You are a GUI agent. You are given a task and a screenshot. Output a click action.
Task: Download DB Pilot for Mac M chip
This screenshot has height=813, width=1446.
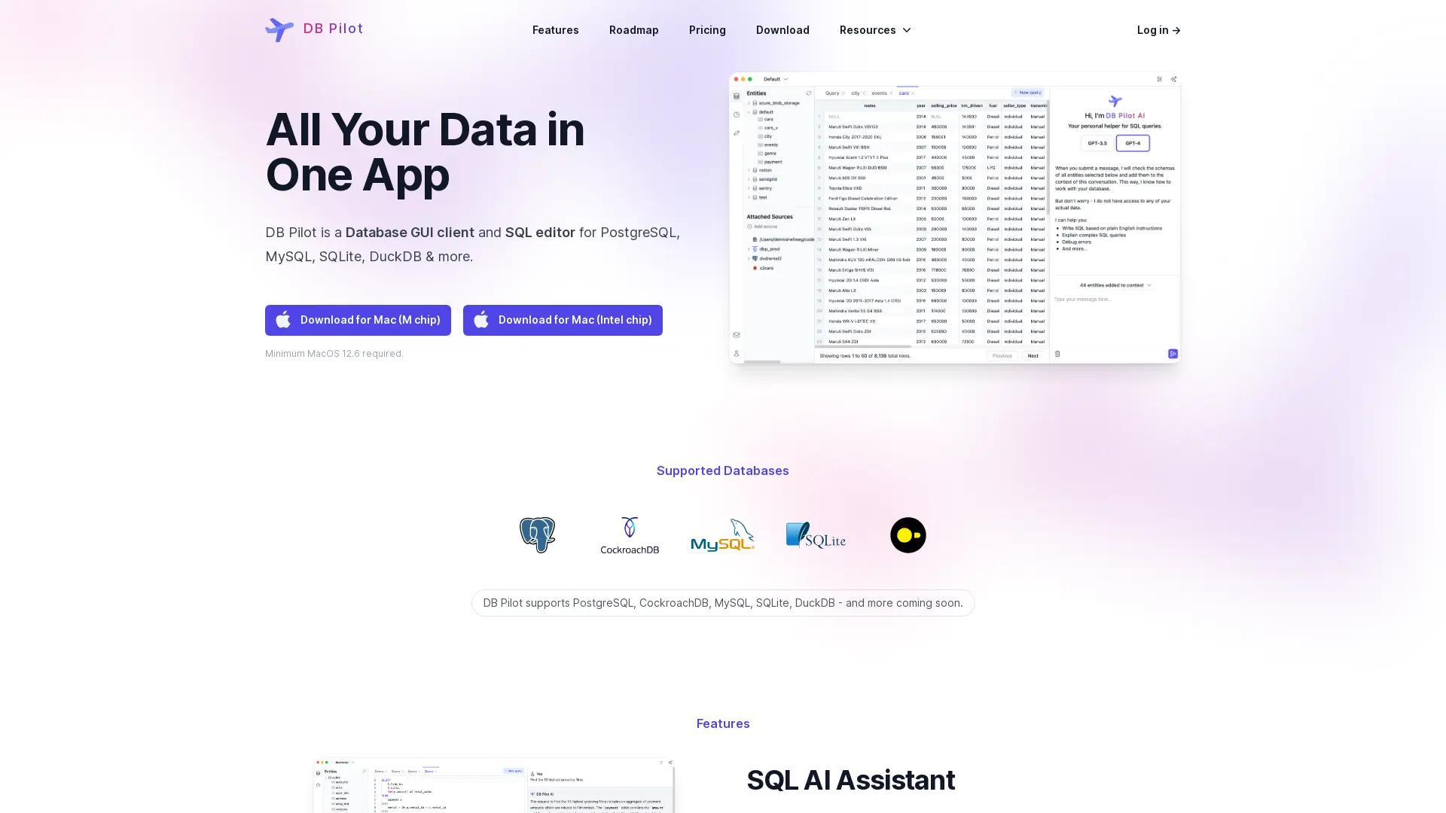click(x=357, y=320)
